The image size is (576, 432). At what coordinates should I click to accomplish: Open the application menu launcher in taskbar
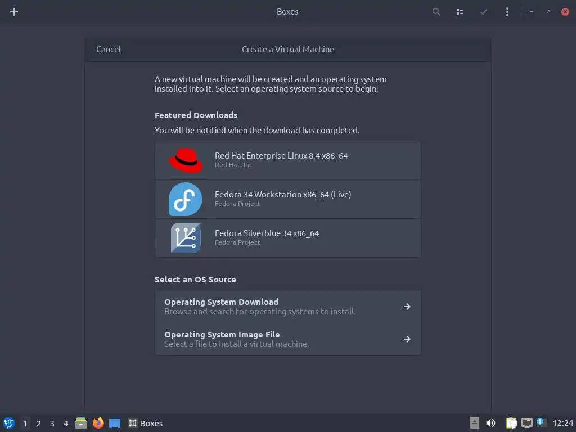9,423
